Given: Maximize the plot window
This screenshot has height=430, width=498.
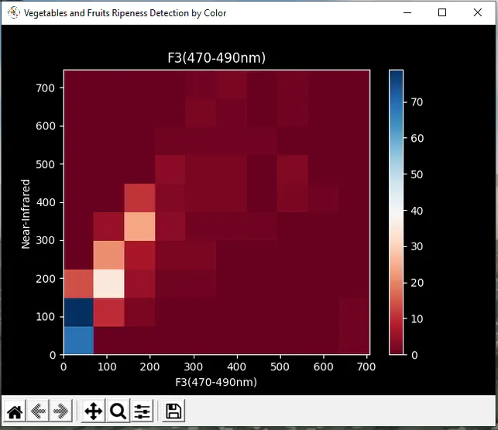Looking at the screenshot, I should click(x=442, y=12).
